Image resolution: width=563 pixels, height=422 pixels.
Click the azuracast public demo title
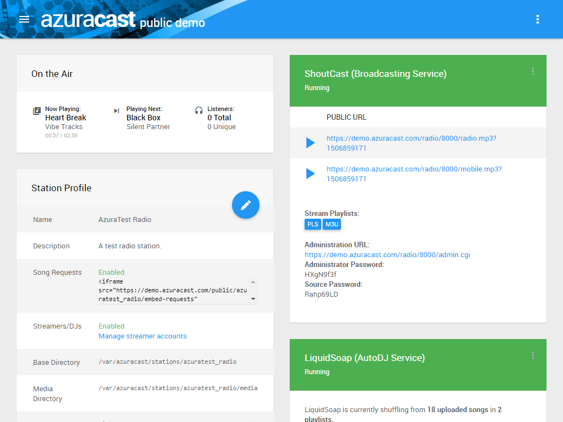click(122, 19)
